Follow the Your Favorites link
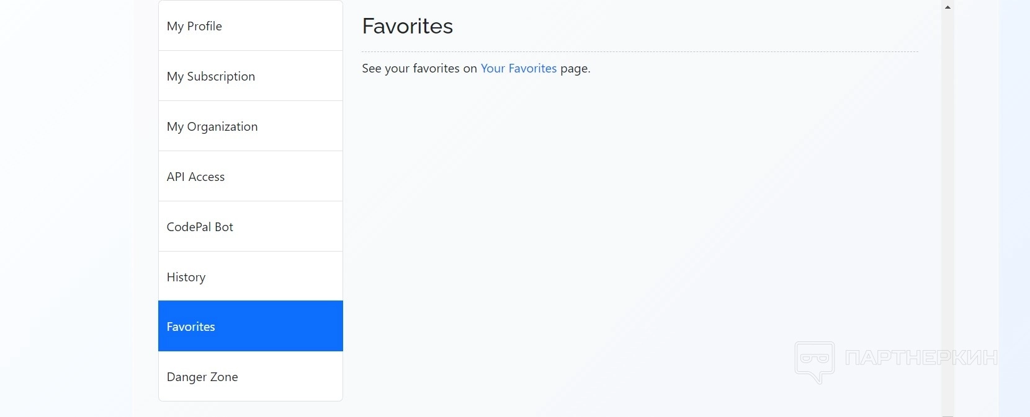 (519, 68)
